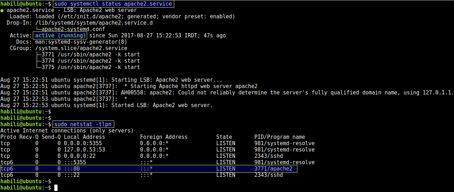The height and width of the screenshot is (192, 454).
Task: Click the highlighted "sudo netstat -tlpn" command
Action: (84, 124)
